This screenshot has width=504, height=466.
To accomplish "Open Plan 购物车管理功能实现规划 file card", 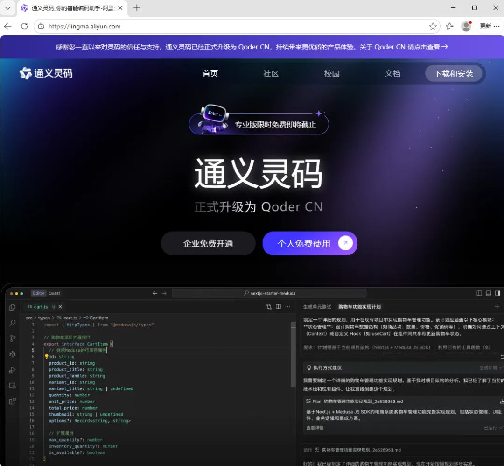I will (x=403, y=414).
